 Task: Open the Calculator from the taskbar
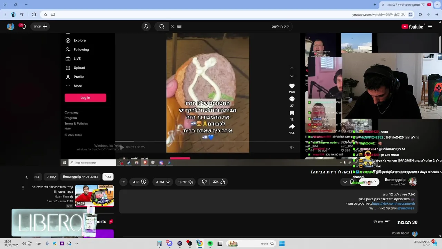[159, 243]
